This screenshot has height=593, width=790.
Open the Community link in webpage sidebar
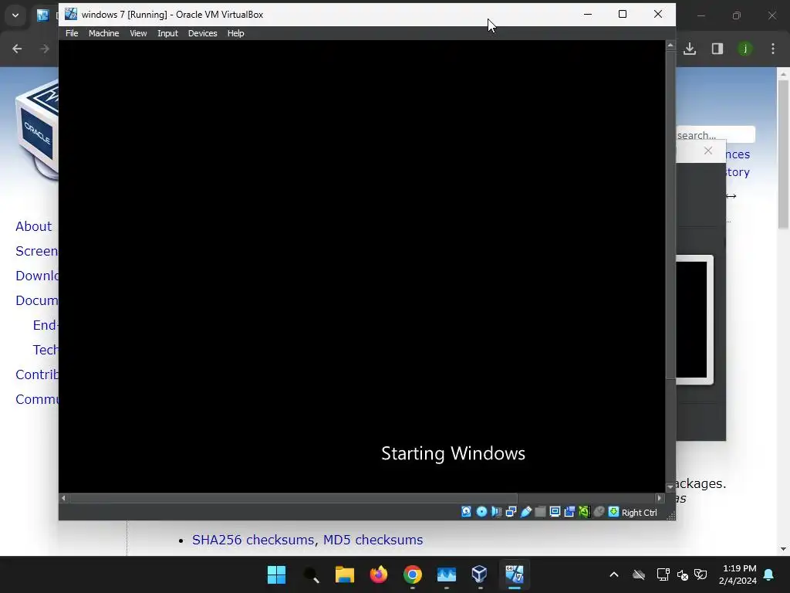(x=37, y=399)
